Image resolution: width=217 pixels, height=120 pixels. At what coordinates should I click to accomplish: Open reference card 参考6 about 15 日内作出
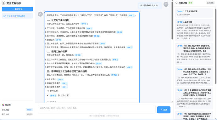(x=194, y=116)
